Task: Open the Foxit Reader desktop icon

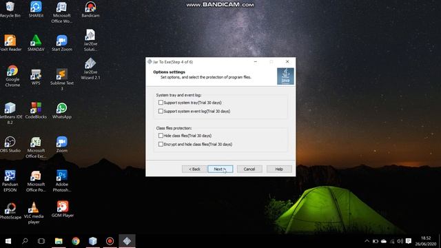Action: pos(10,43)
